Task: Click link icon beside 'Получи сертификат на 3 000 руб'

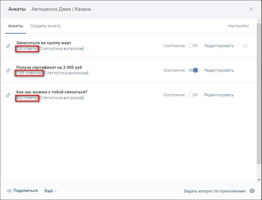Action: 8,70
